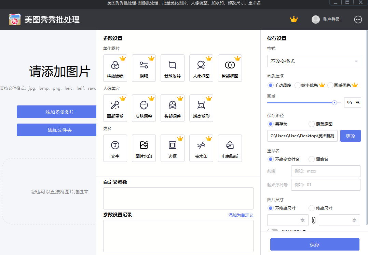Select 修改尺寸 to resize images
This screenshot has height=255, width=368.
point(311,208)
